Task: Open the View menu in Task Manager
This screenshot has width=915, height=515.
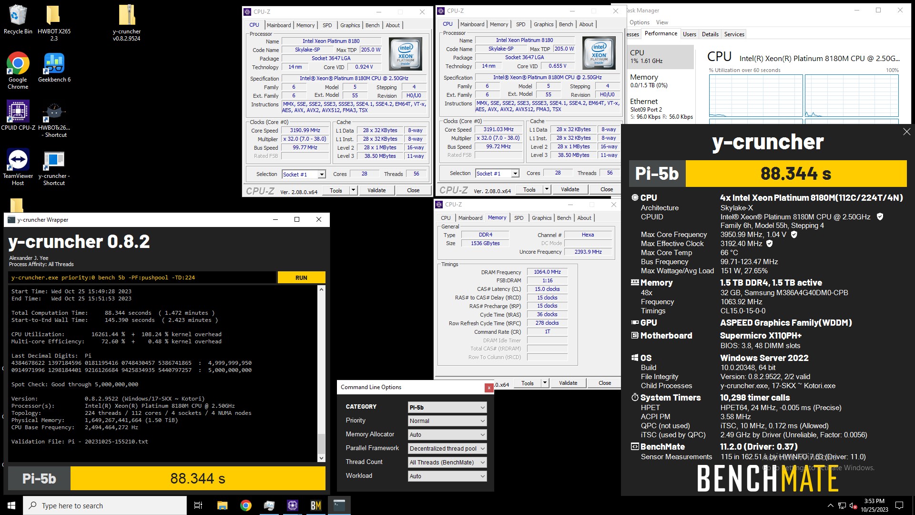Action: 662,22
